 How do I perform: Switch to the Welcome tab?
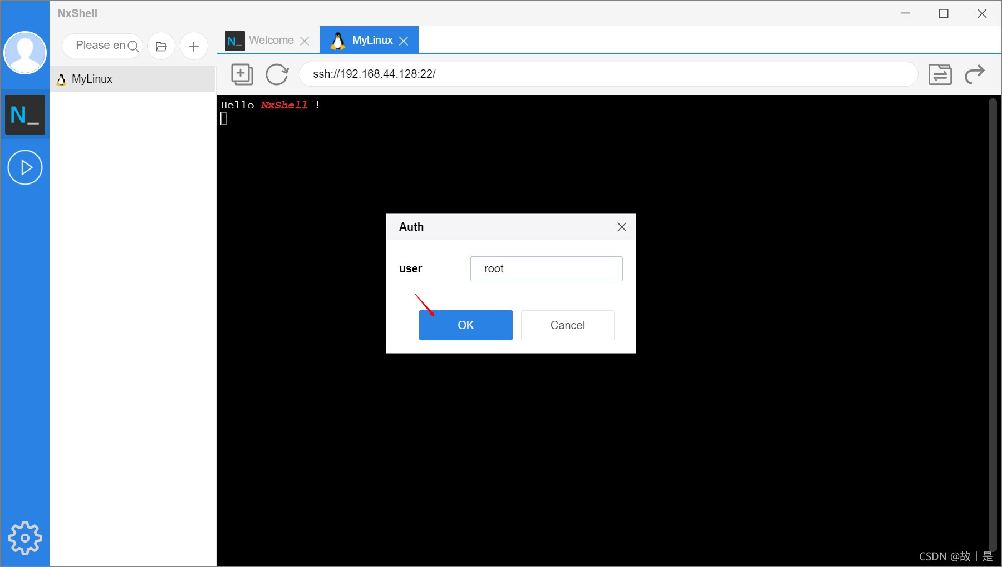(267, 40)
